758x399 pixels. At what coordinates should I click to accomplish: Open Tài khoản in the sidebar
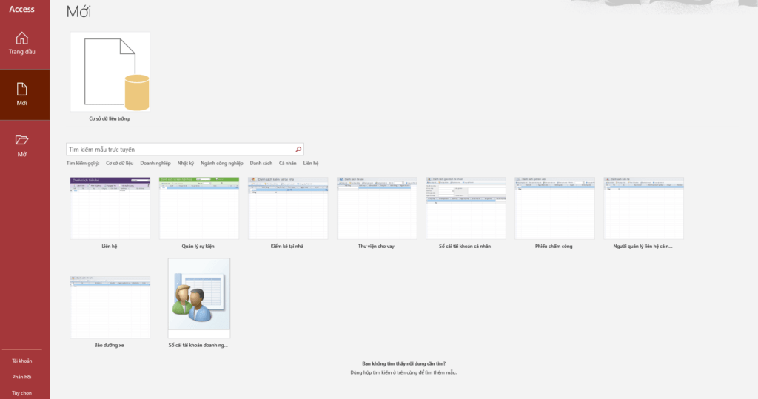(22, 361)
